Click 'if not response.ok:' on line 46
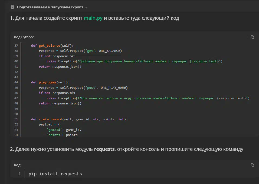The image size is (259, 184). pyautogui.click(x=57, y=93)
